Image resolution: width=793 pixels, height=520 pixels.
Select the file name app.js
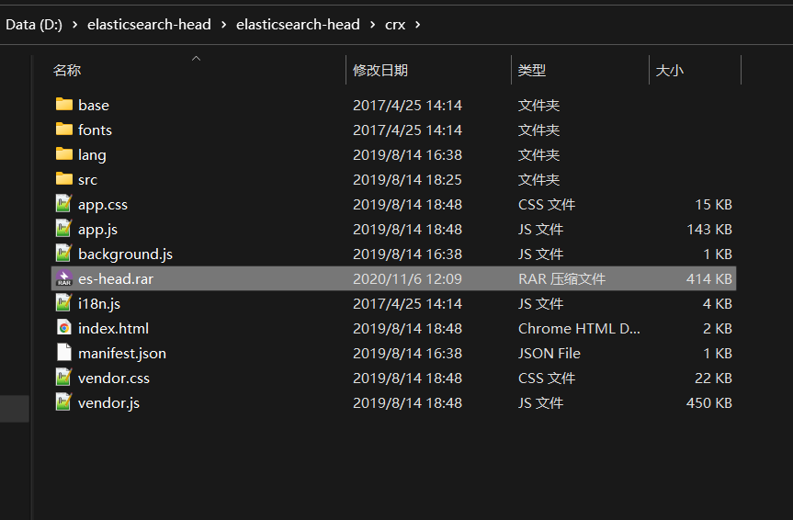coord(97,229)
